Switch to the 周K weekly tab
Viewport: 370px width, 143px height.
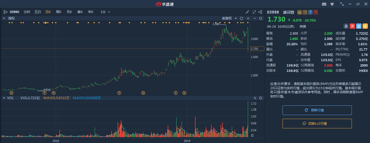pyautogui.click(x=59, y=12)
